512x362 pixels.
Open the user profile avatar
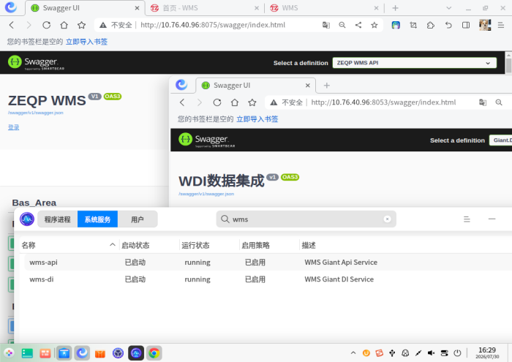(484, 25)
